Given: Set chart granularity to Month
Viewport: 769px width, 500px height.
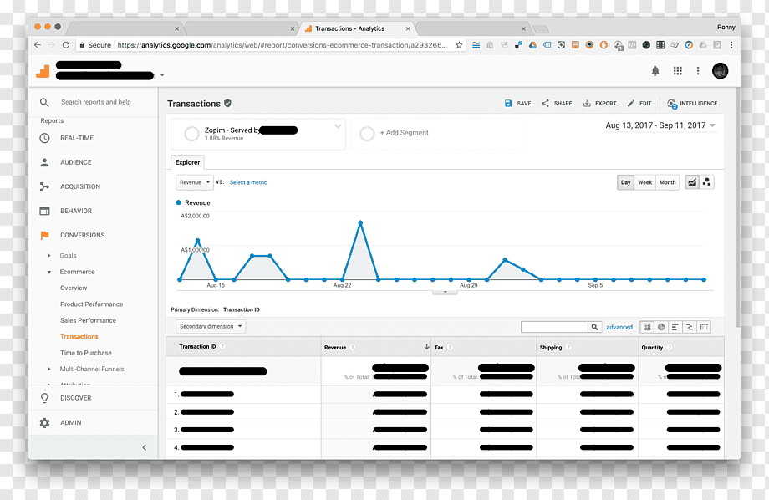Looking at the screenshot, I should pos(667,182).
